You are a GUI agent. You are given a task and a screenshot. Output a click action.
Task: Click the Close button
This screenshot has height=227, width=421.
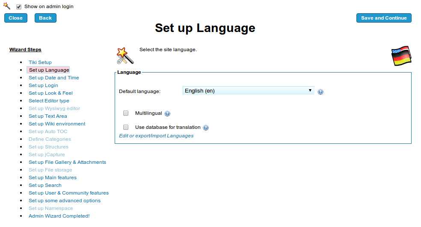tap(15, 18)
